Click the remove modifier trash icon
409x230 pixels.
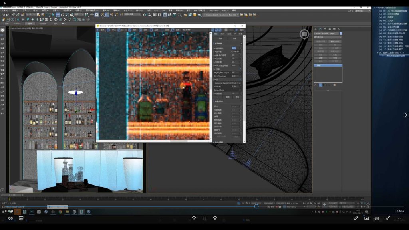pyautogui.click(x=334, y=85)
